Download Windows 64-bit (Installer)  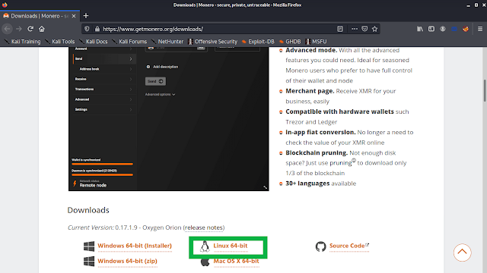click(135, 246)
